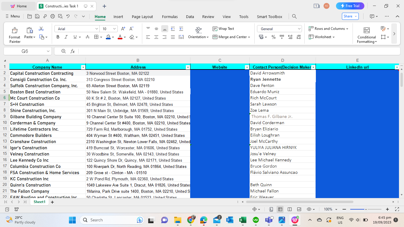Click the Cut scissors icon

click(x=41, y=29)
